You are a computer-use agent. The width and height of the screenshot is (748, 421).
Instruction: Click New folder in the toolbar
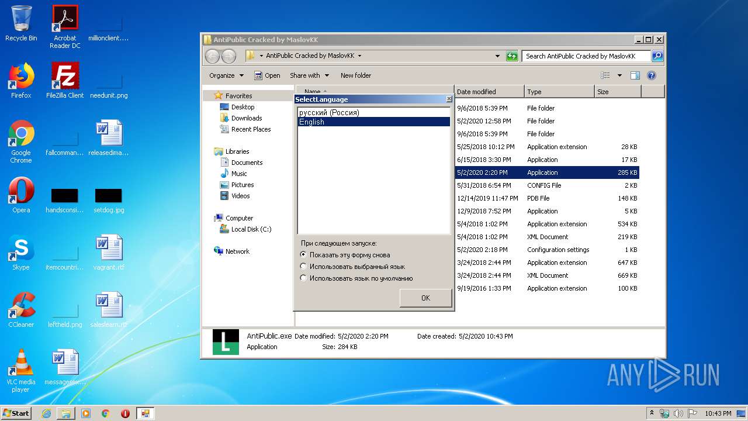(x=356, y=75)
